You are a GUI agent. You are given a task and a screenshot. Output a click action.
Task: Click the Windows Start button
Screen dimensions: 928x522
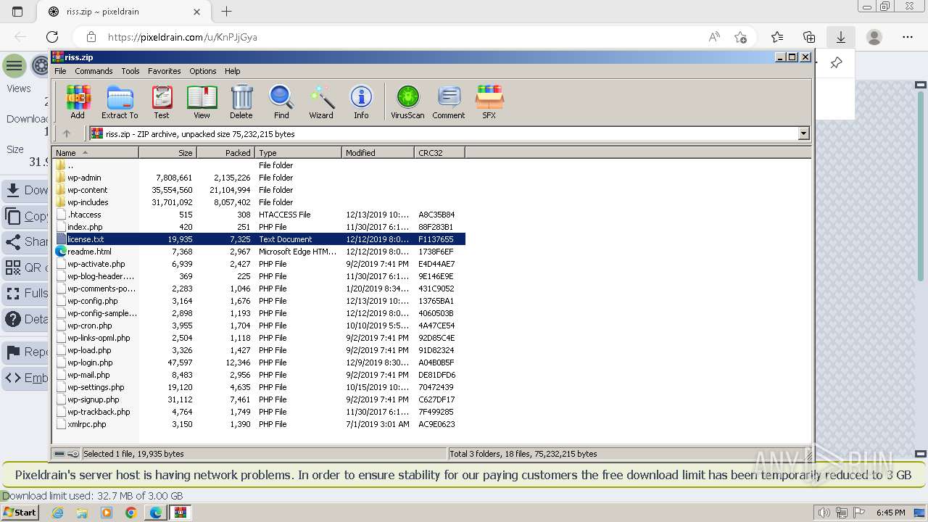pos(20,513)
